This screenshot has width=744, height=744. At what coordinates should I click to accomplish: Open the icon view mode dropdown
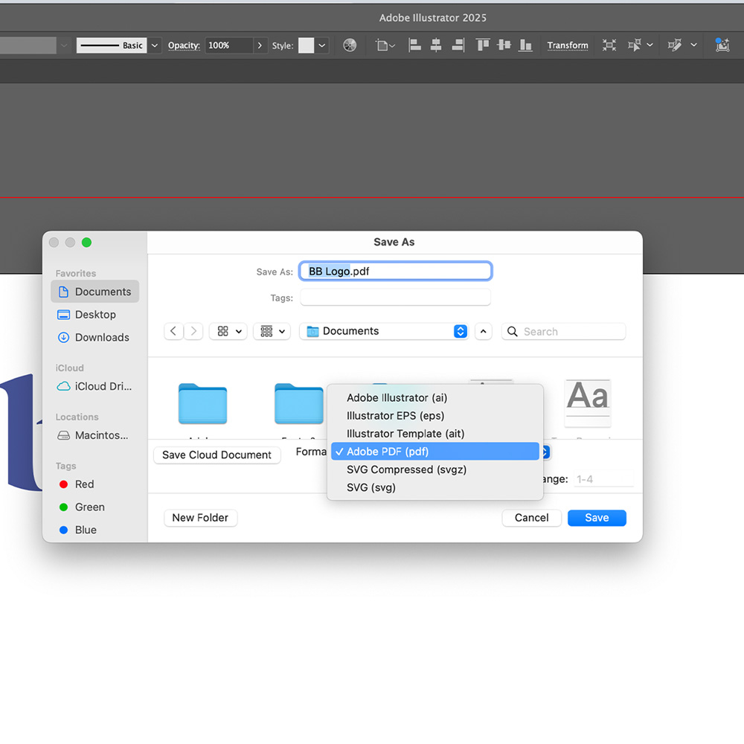coord(228,331)
